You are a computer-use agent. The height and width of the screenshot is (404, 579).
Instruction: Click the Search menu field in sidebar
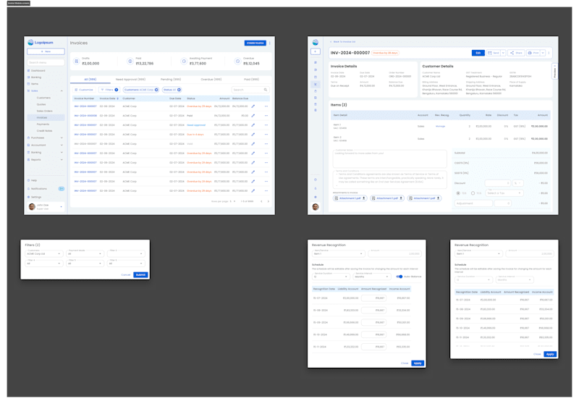[46, 62]
